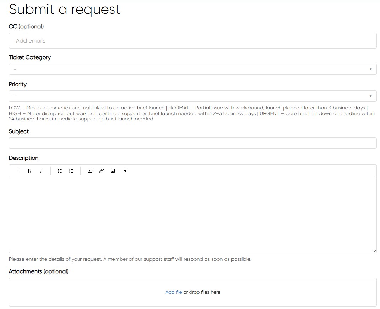Click the text style (T) icon
Image resolution: width=380 pixels, height=309 pixels.
[18, 171]
